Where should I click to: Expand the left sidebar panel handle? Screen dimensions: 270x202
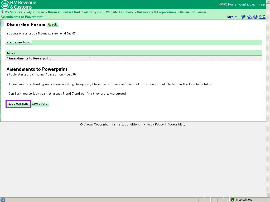[x=2, y=23]
